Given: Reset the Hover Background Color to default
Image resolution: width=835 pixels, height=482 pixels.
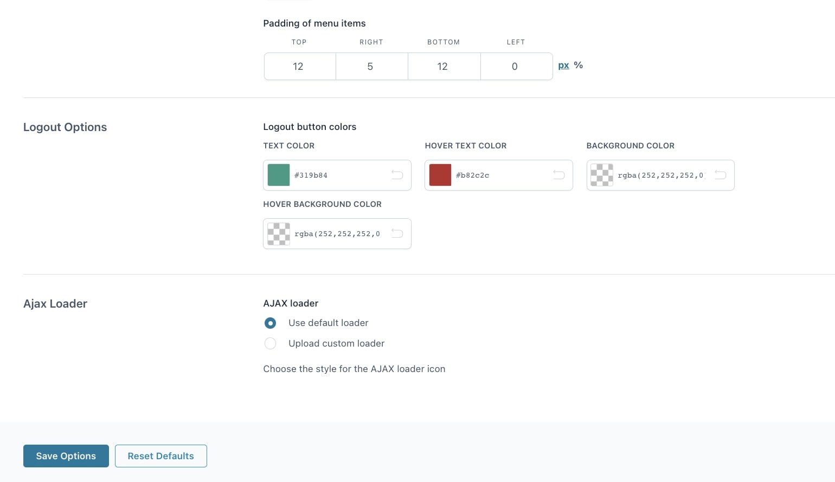Looking at the screenshot, I should pyautogui.click(x=397, y=233).
